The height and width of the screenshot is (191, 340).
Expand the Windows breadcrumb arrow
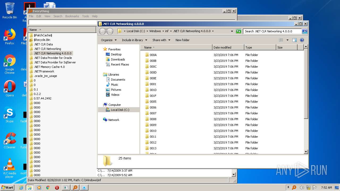click(163, 31)
